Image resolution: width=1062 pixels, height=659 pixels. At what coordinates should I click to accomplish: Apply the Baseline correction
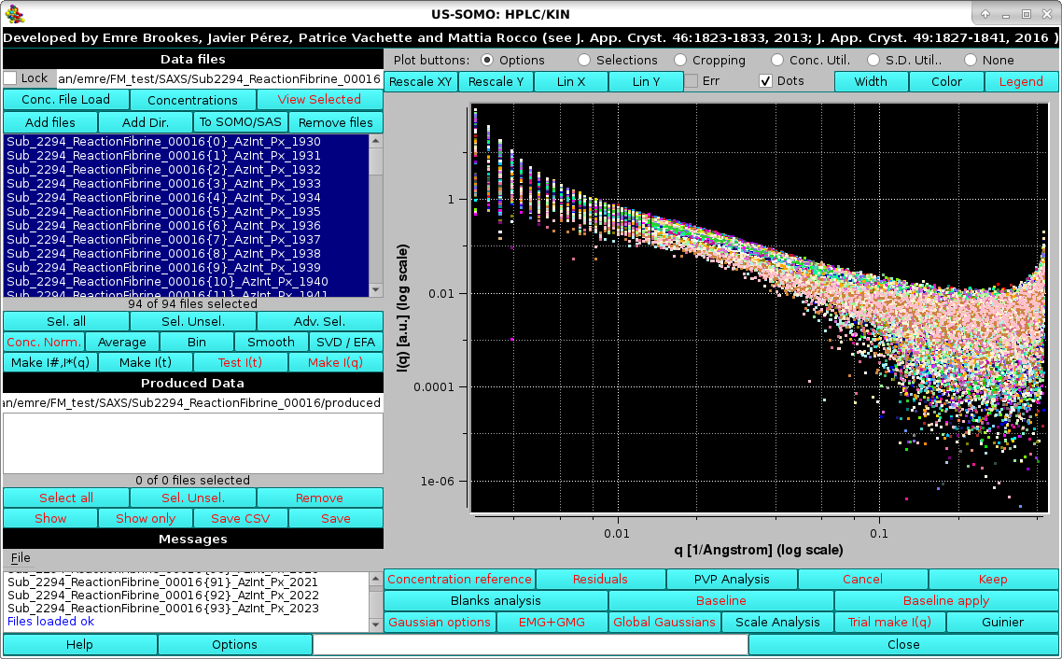coord(945,600)
